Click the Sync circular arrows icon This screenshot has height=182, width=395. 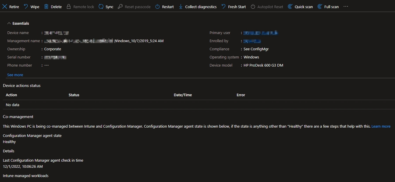101,6
